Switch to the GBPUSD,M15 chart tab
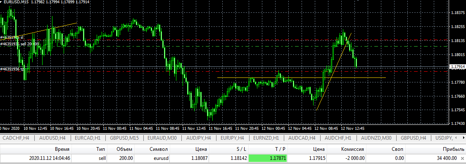 124,138
